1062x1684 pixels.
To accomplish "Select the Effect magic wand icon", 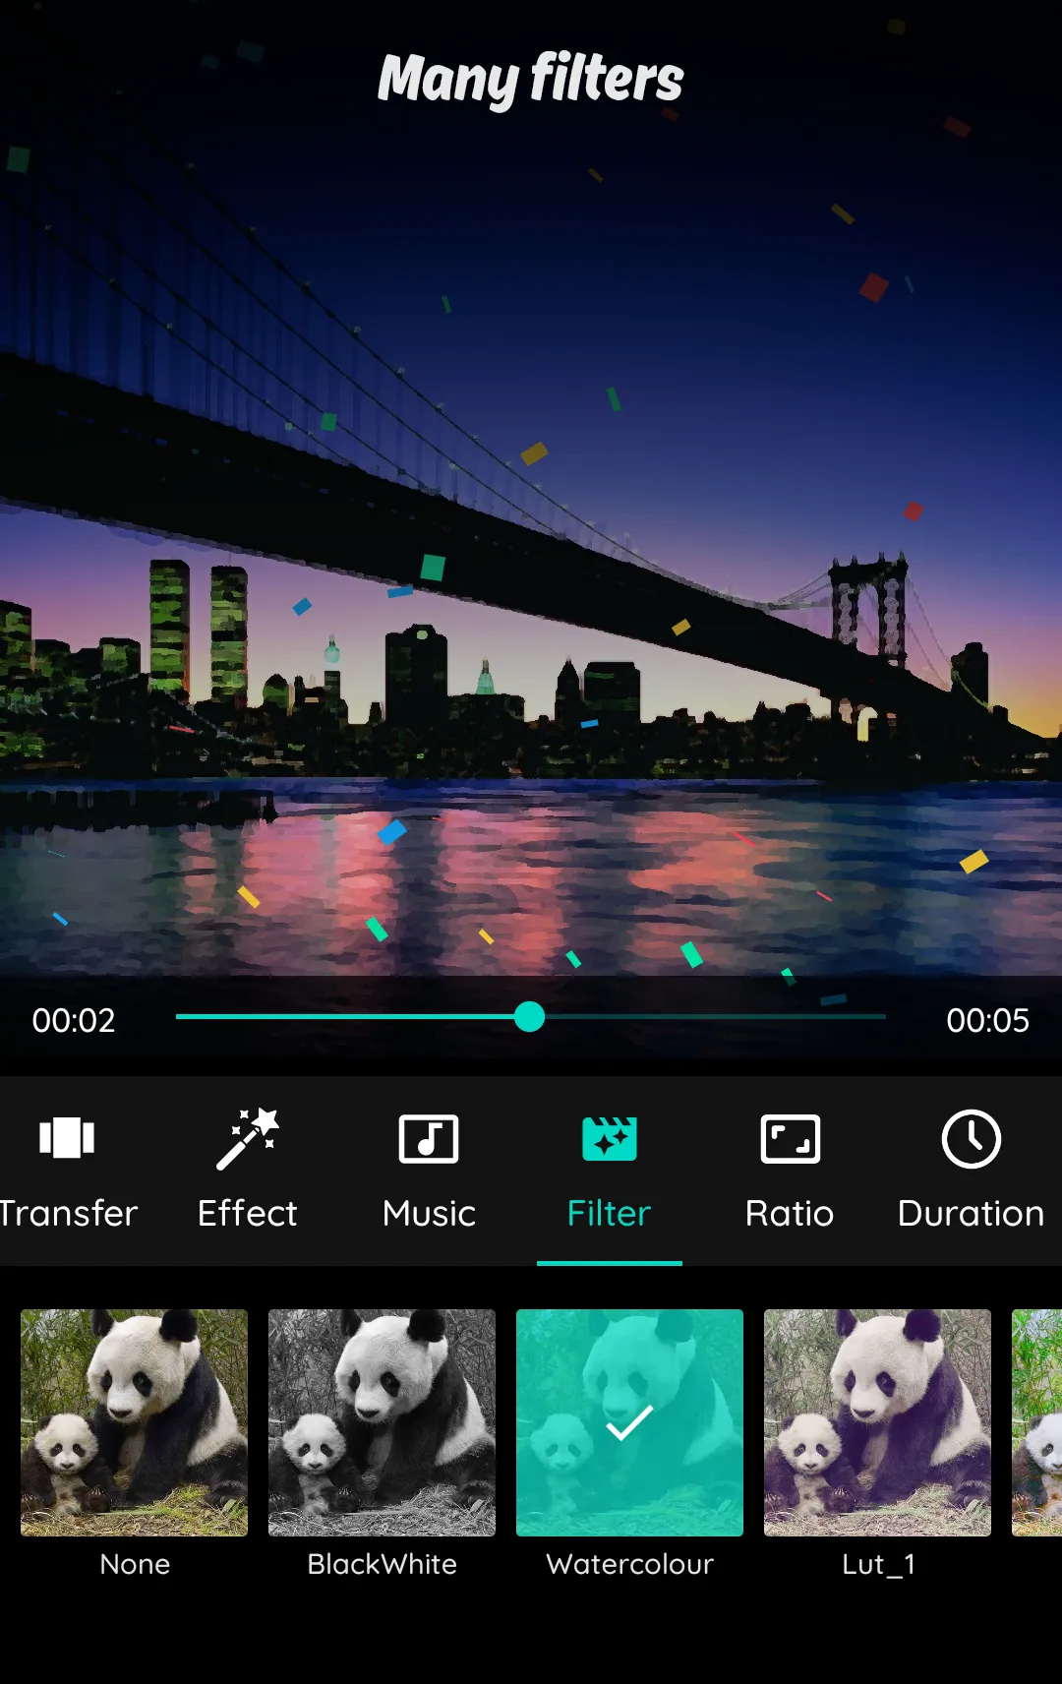I will (x=248, y=1139).
